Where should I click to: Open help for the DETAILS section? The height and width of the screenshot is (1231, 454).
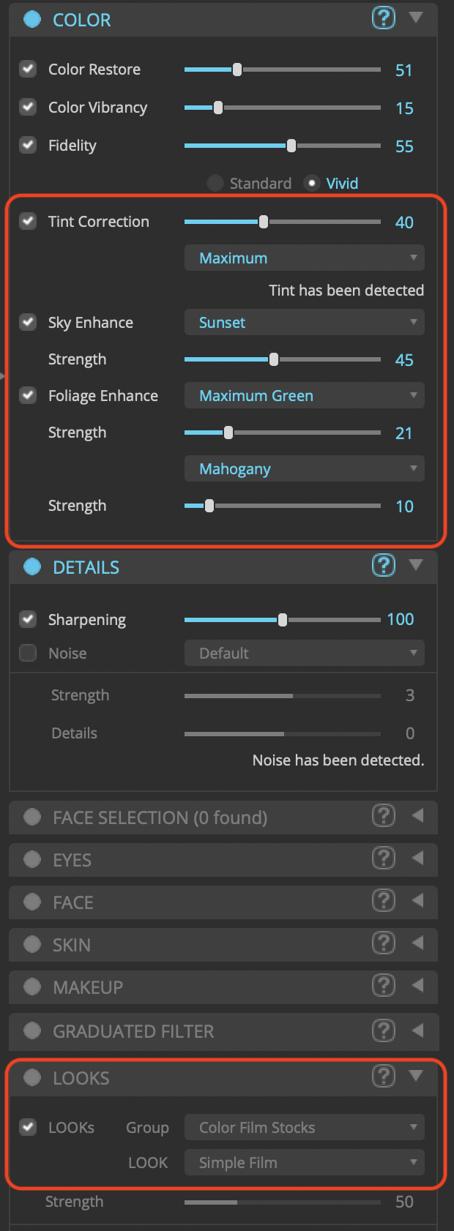[383, 566]
